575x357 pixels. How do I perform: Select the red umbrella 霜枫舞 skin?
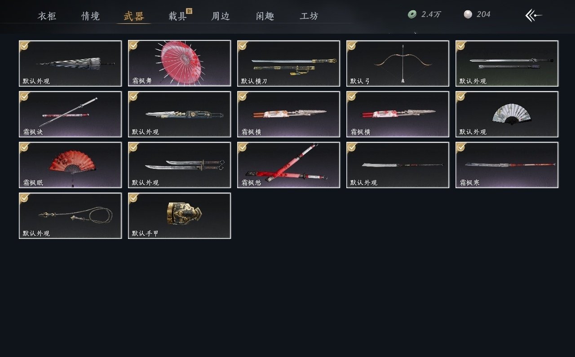[179, 63]
